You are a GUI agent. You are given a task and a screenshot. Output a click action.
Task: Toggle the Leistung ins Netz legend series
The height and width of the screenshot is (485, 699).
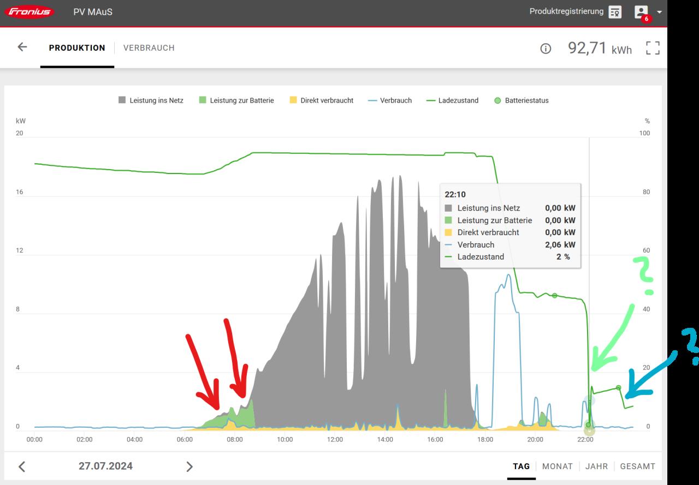pos(151,100)
